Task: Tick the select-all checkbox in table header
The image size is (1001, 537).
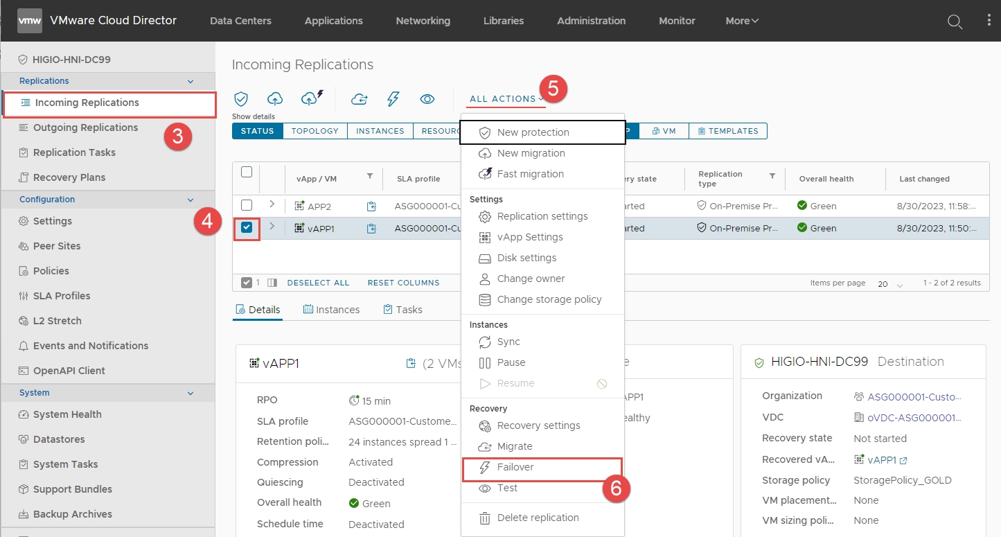Action: click(x=247, y=173)
